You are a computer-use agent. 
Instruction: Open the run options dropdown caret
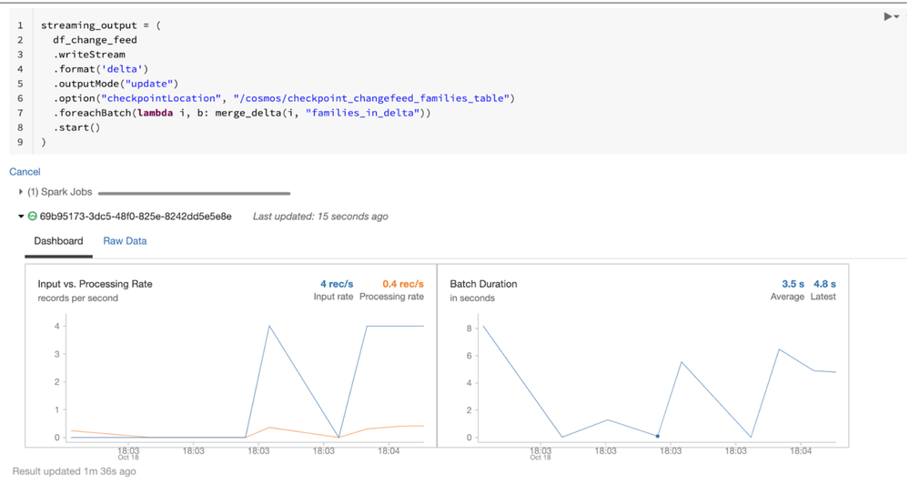(x=898, y=16)
